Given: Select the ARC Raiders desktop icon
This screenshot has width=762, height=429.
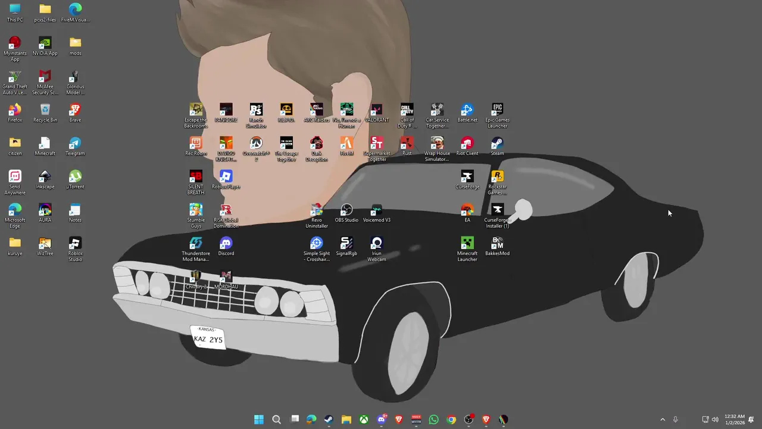Looking at the screenshot, I should 317,113.
